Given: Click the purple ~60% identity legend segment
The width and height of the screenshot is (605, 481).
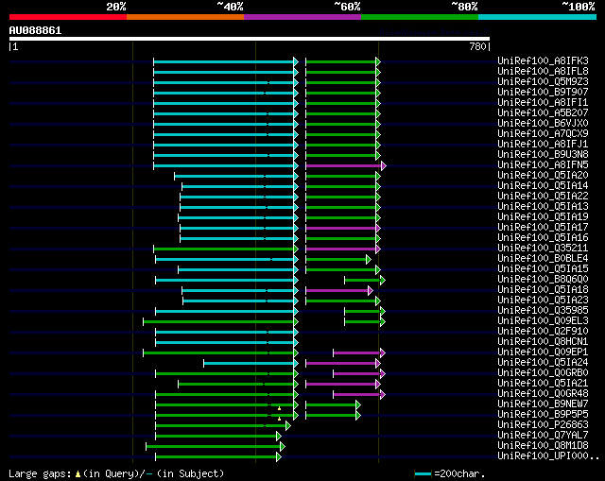Looking at the screenshot, I should 302,17.
